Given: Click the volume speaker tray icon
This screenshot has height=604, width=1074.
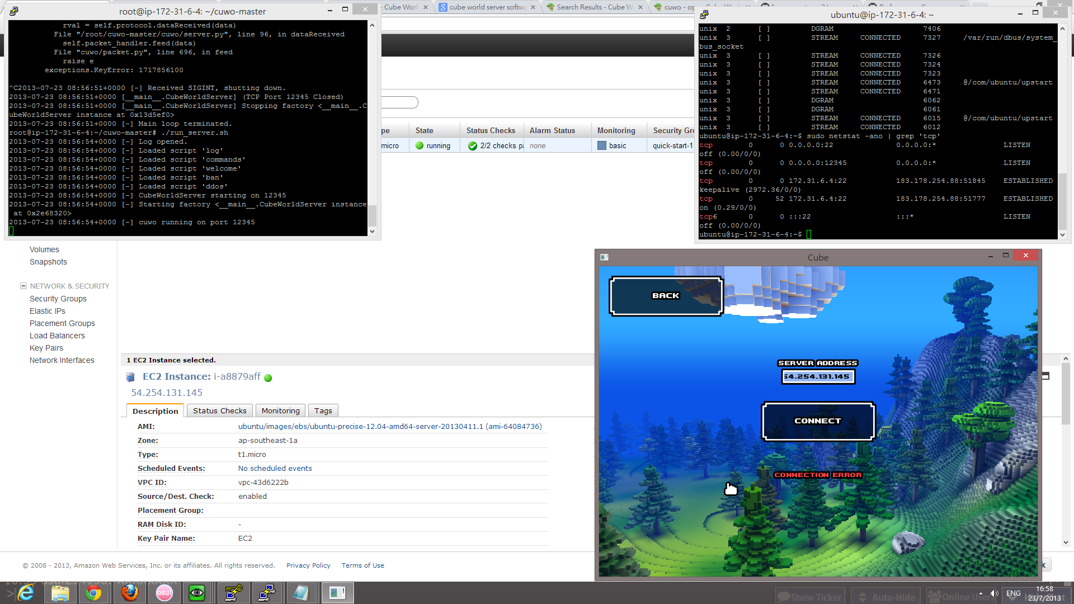Looking at the screenshot, I should click(994, 593).
